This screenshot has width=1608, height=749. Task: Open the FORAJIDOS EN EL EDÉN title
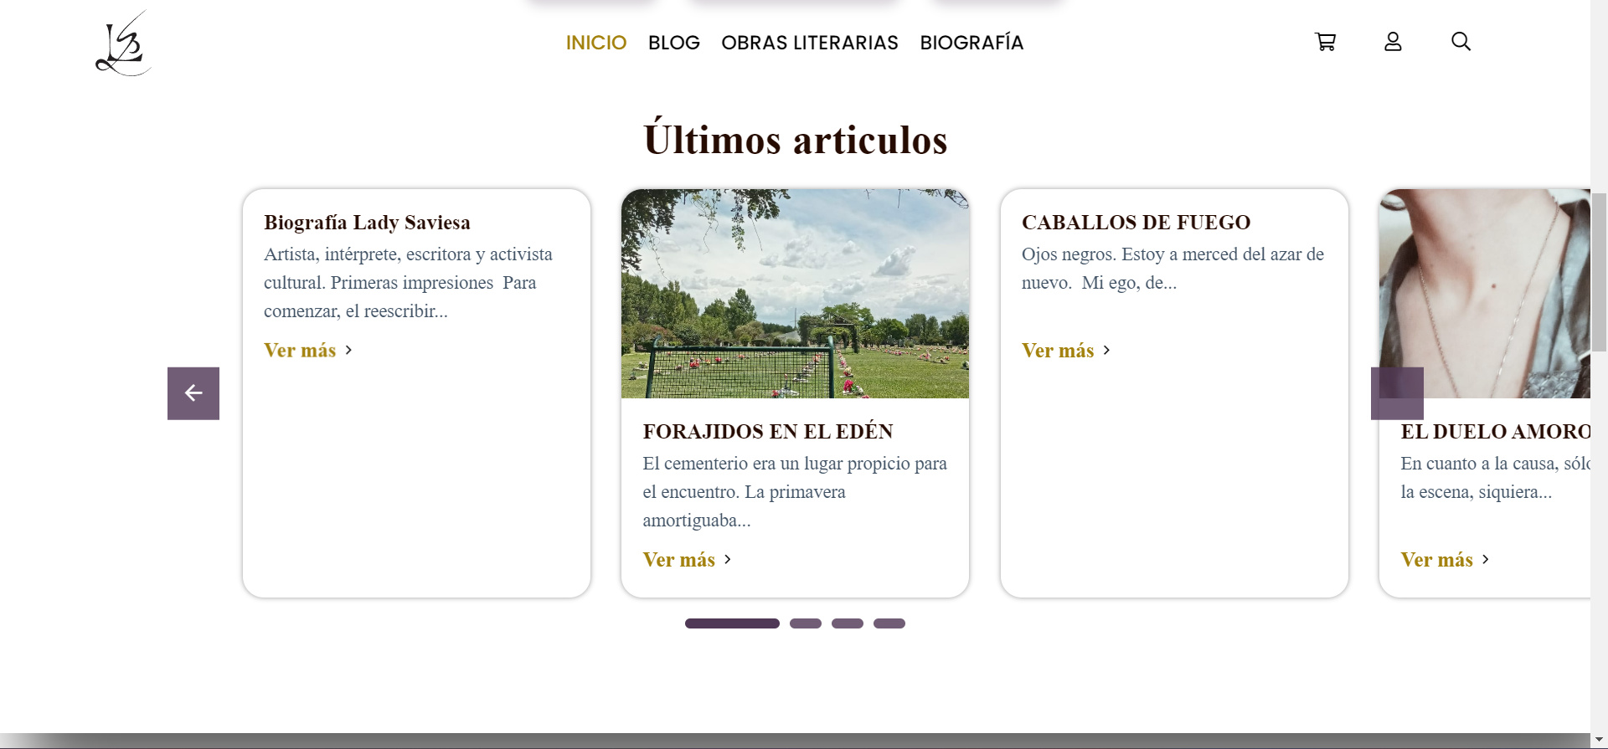coord(767,432)
